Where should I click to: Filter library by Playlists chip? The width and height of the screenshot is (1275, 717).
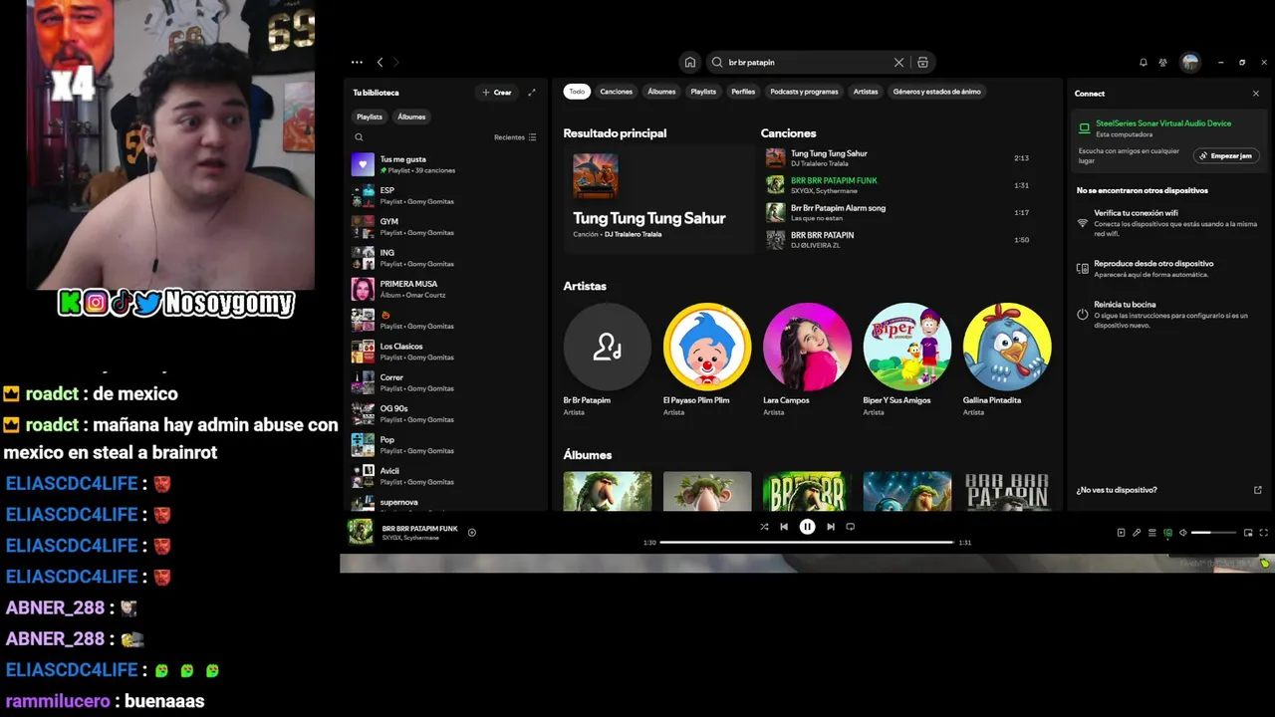point(370,117)
